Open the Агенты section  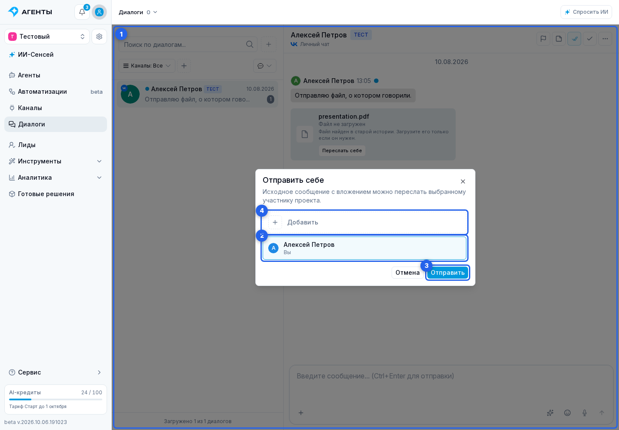point(55,75)
